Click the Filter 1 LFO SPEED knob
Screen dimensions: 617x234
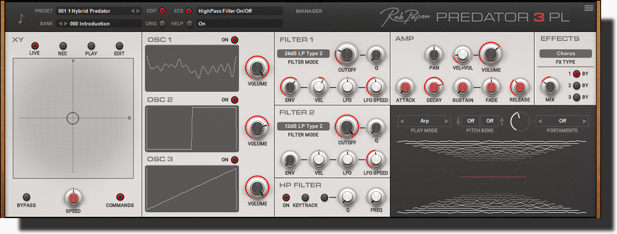(376, 86)
